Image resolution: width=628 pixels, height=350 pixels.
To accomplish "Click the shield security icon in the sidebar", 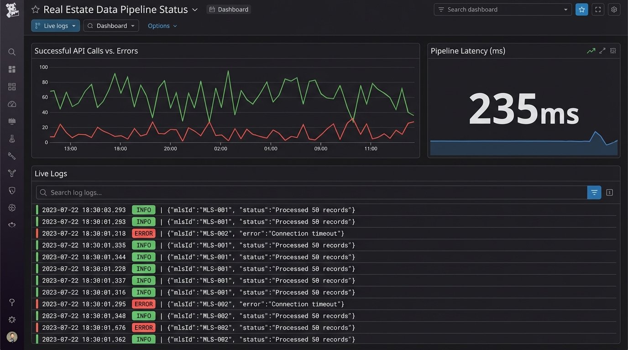I will tap(11, 190).
